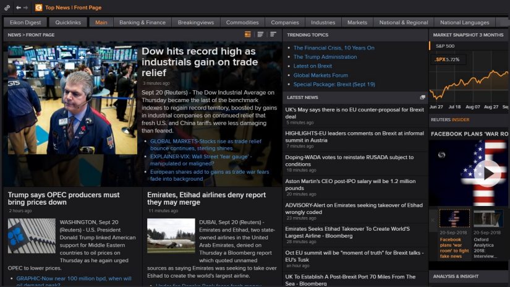The image size is (510, 287).
Task: Click the trader photo of Dow story
Action: [72, 100]
